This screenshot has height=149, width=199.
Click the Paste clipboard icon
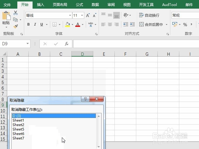point(6,15)
